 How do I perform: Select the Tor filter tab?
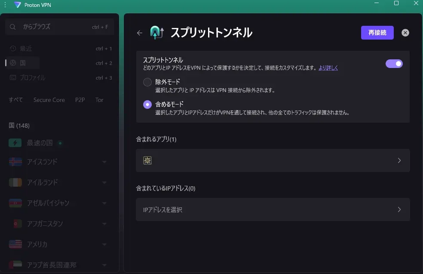click(99, 100)
